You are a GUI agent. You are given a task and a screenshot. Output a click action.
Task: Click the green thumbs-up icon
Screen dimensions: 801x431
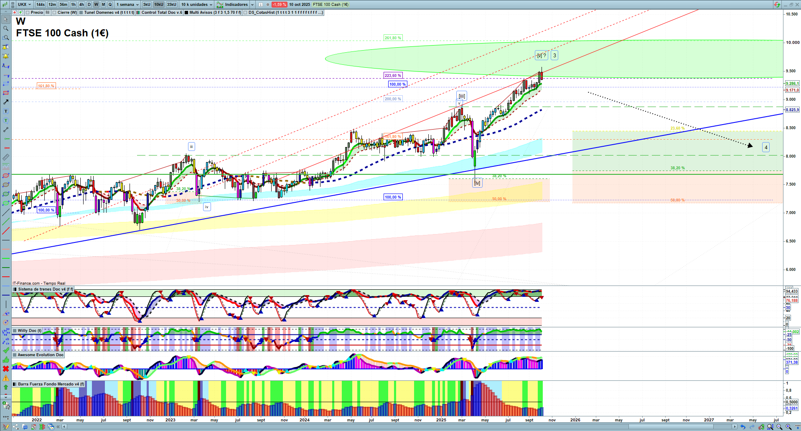[x=6, y=360]
